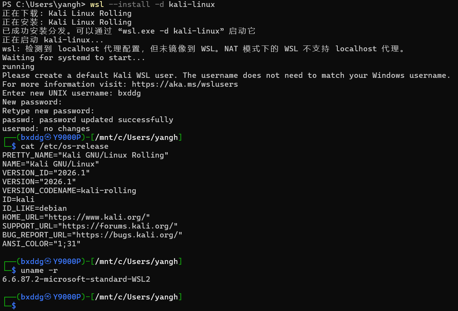
Task: Click the VERSION_ID="2026.1" line
Action: point(46,173)
